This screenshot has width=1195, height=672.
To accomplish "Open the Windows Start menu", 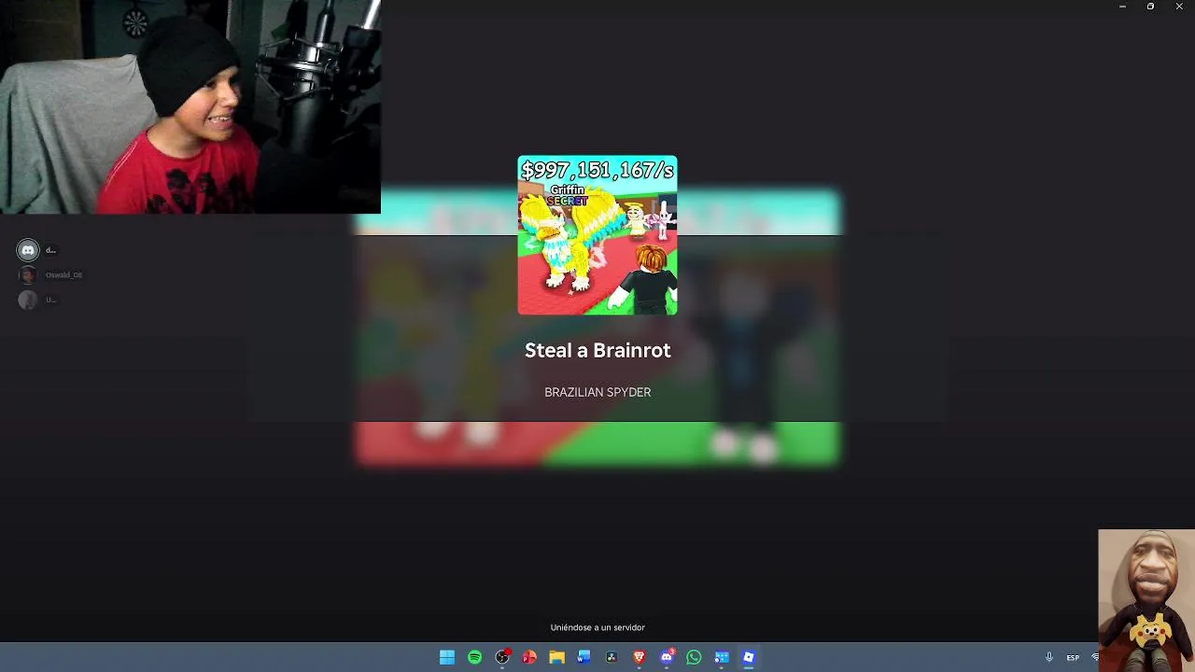I will (x=447, y=657).
